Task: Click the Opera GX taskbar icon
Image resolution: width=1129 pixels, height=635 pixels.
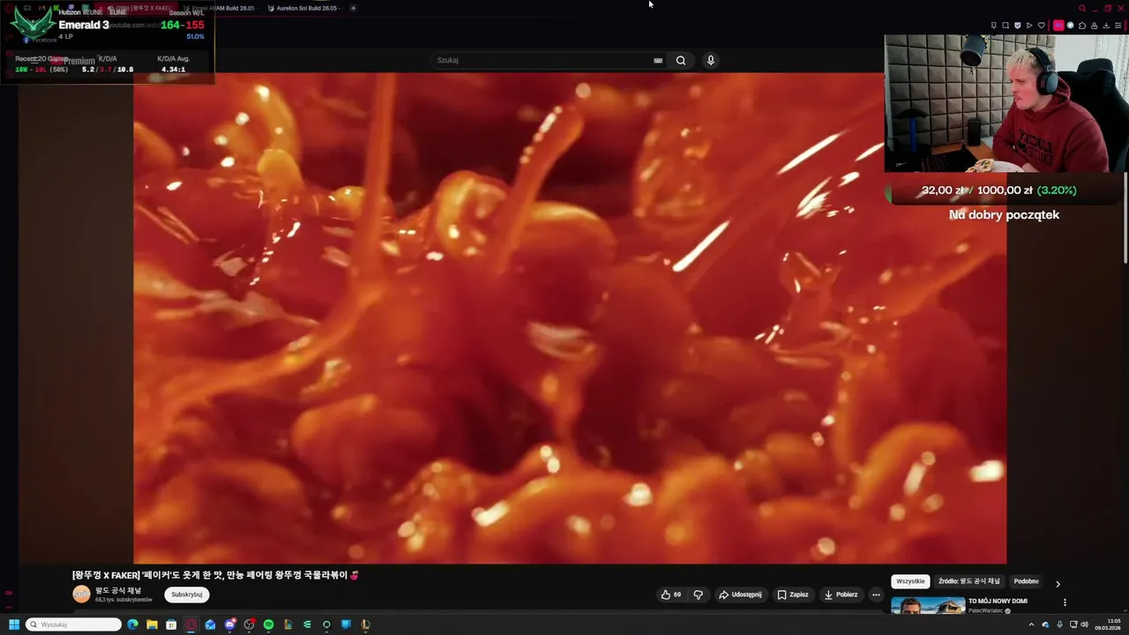Action: click(x=191, y=624)
